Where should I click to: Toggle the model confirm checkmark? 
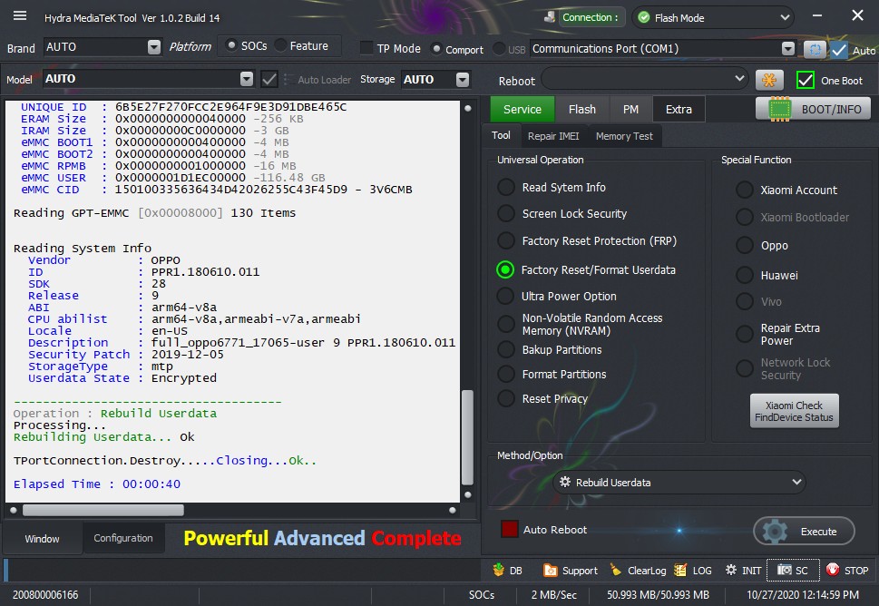point(269,79)
